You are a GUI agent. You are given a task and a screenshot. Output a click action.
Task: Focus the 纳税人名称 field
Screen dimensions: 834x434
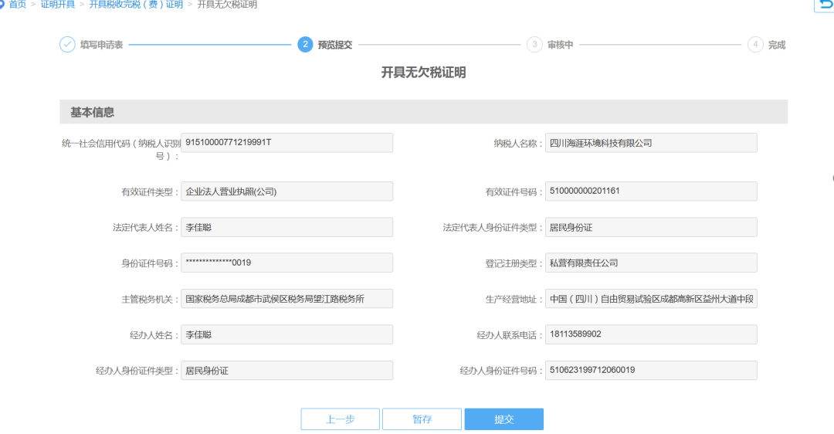point(651,143)
